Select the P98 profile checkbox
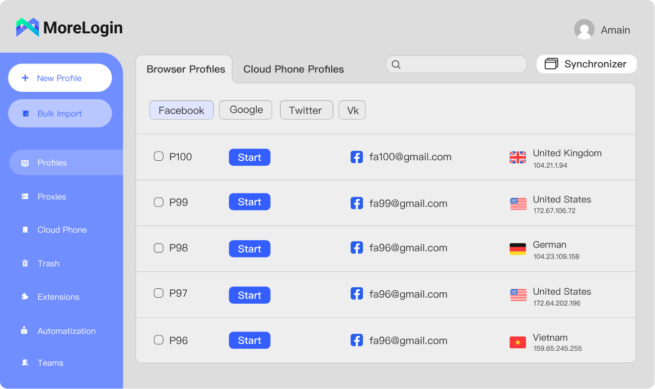This screenshot has width=655, height=389. (158, 248)
